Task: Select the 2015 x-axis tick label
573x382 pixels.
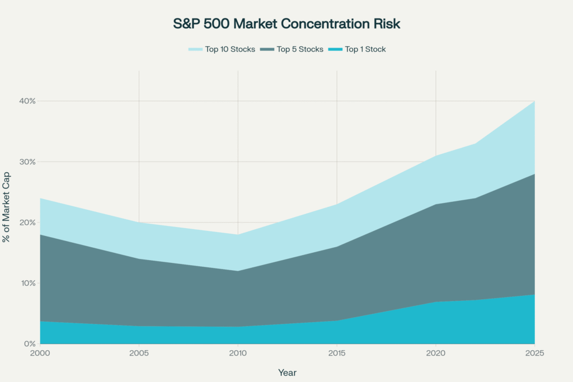Action: [337, 353]
